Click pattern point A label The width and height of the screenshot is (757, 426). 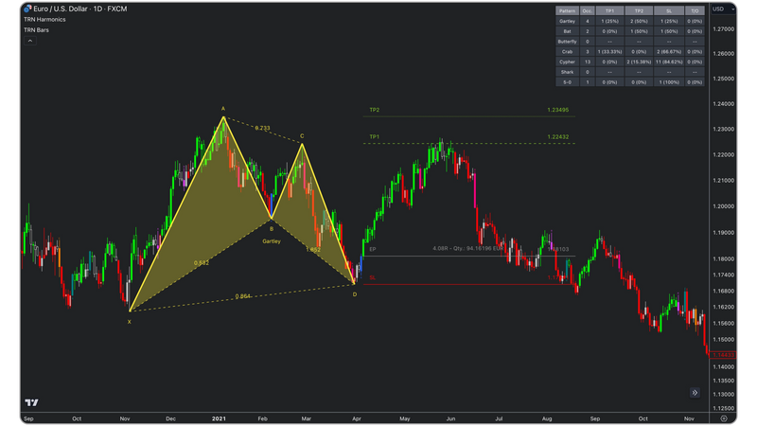click(223, 109)
